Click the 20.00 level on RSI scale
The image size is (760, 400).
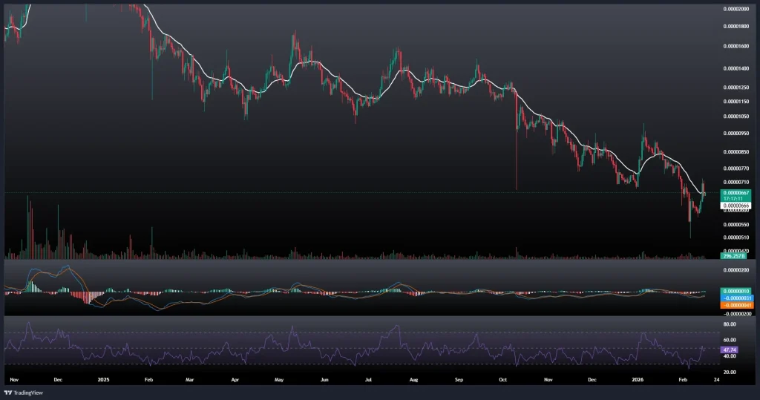pyautogui.click(x=731, y=371)
